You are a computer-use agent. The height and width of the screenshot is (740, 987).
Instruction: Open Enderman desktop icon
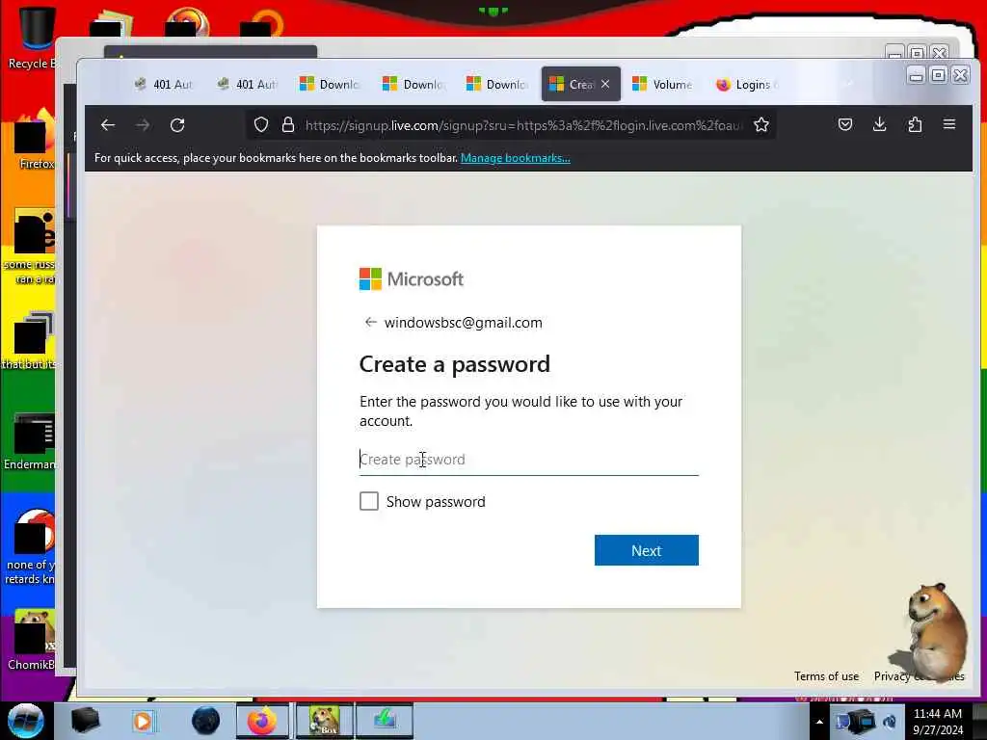(32, 441)
